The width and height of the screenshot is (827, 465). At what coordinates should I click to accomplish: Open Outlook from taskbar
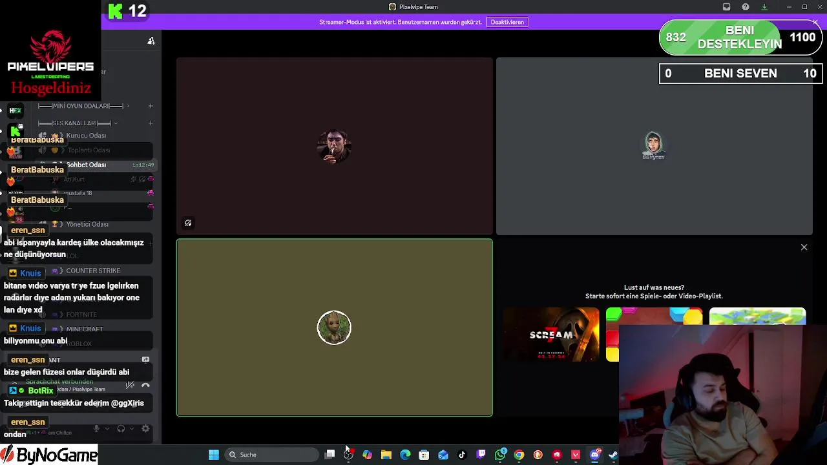click(x=443, y=455)
